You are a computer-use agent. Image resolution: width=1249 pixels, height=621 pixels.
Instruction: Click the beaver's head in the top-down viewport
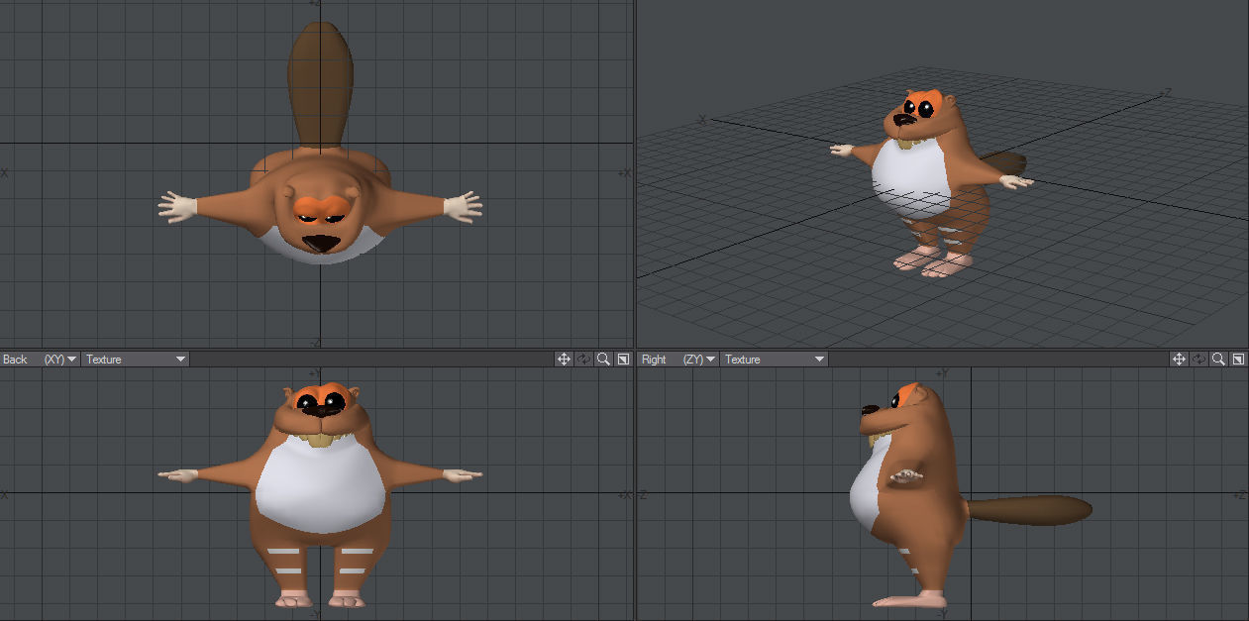point(319,216)
